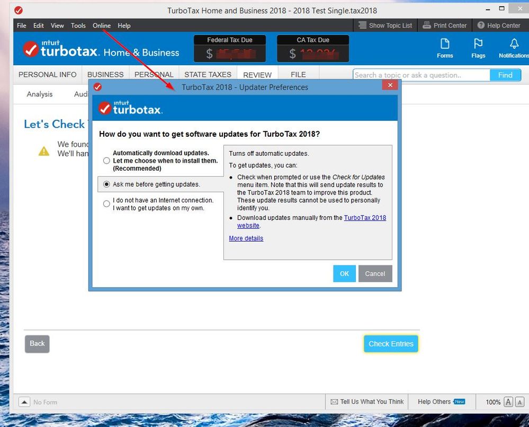Select Ask me before getting updates
529x427 pixels.
tap(106, 184)
